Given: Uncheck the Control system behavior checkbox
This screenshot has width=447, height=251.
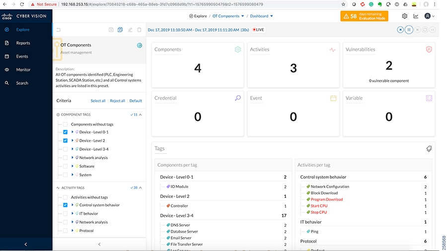Looking at the screenshot, I should coord(65,205).
